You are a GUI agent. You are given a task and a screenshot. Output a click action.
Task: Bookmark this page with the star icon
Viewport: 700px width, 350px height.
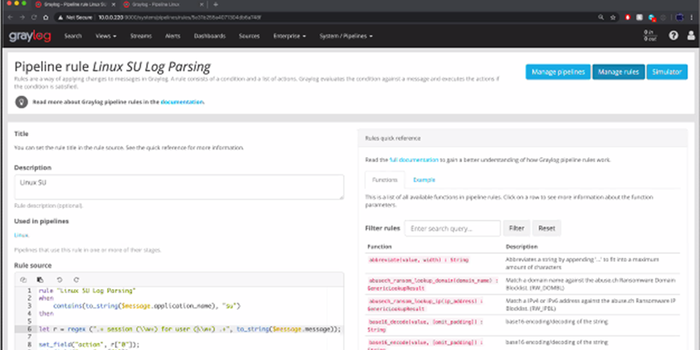612,17
